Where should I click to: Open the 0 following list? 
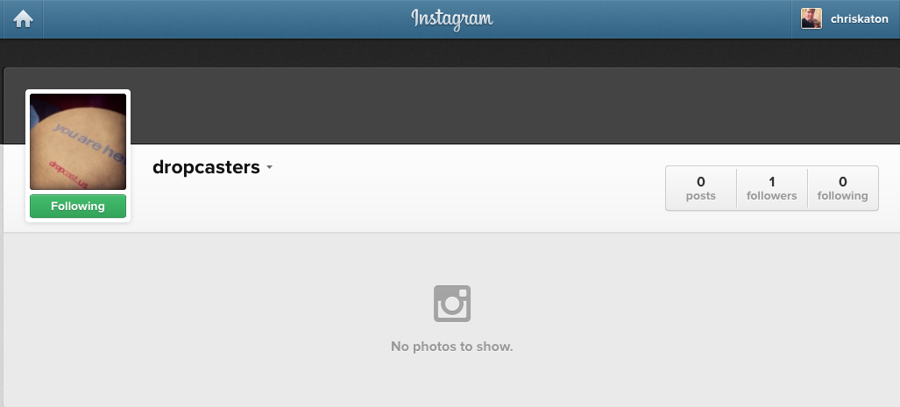pos(843,188)
